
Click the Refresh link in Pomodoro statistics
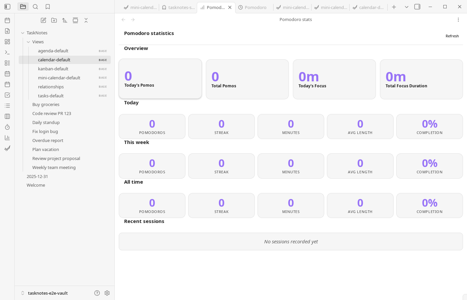point(452,36)
